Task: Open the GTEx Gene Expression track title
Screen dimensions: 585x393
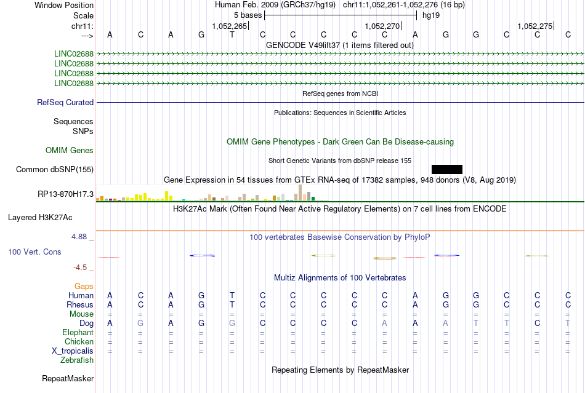Action: coord(340,180)
